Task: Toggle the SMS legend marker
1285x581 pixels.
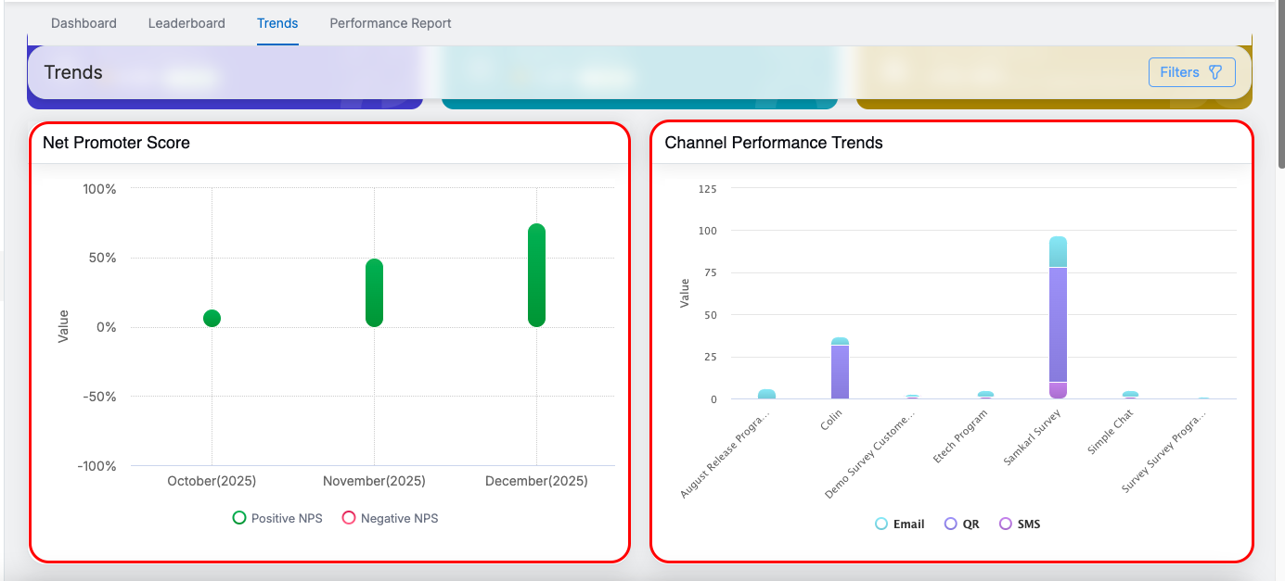Action: [x=1006, y=524]
